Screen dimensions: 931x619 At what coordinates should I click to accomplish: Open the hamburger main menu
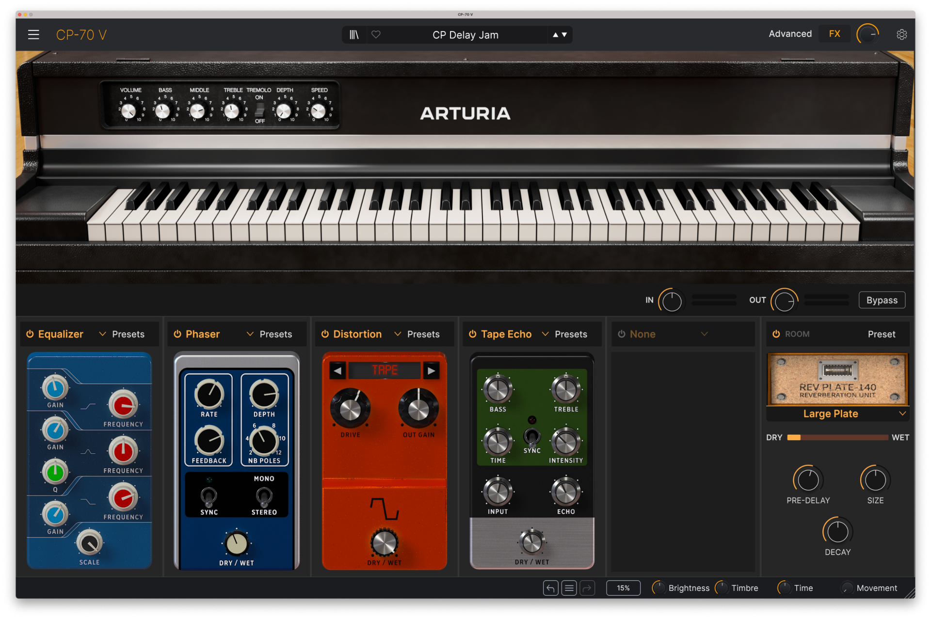[x=33, y=35]
